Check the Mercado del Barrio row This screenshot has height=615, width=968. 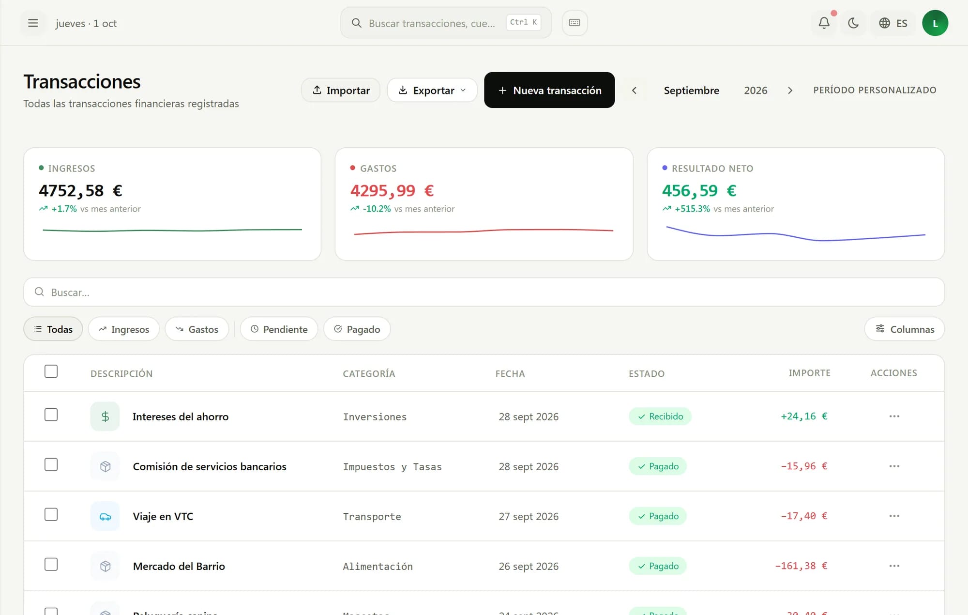pyautogui.click(x=51, y=565)
